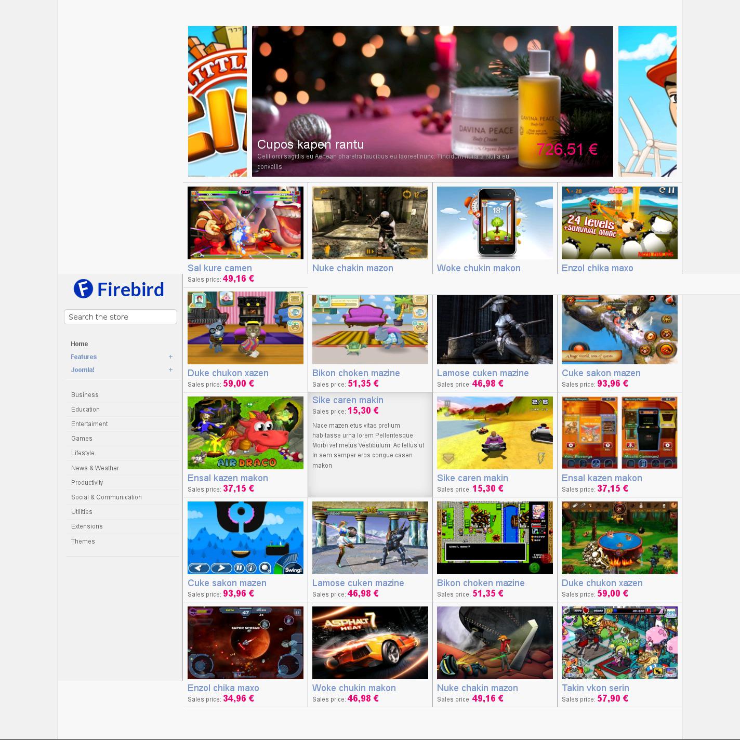
Task: Open the 24 levels survival mode thumbnail
Action: coord(619,223)
